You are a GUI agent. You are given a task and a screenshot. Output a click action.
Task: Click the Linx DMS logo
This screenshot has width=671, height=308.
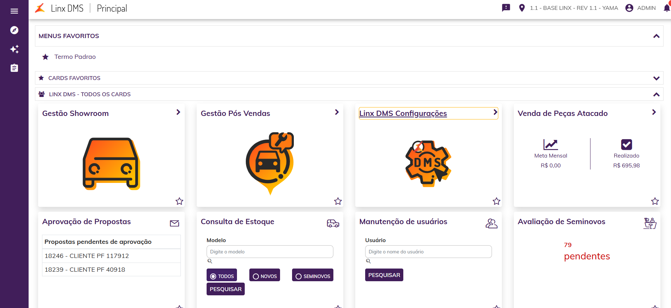coord(40,8)
